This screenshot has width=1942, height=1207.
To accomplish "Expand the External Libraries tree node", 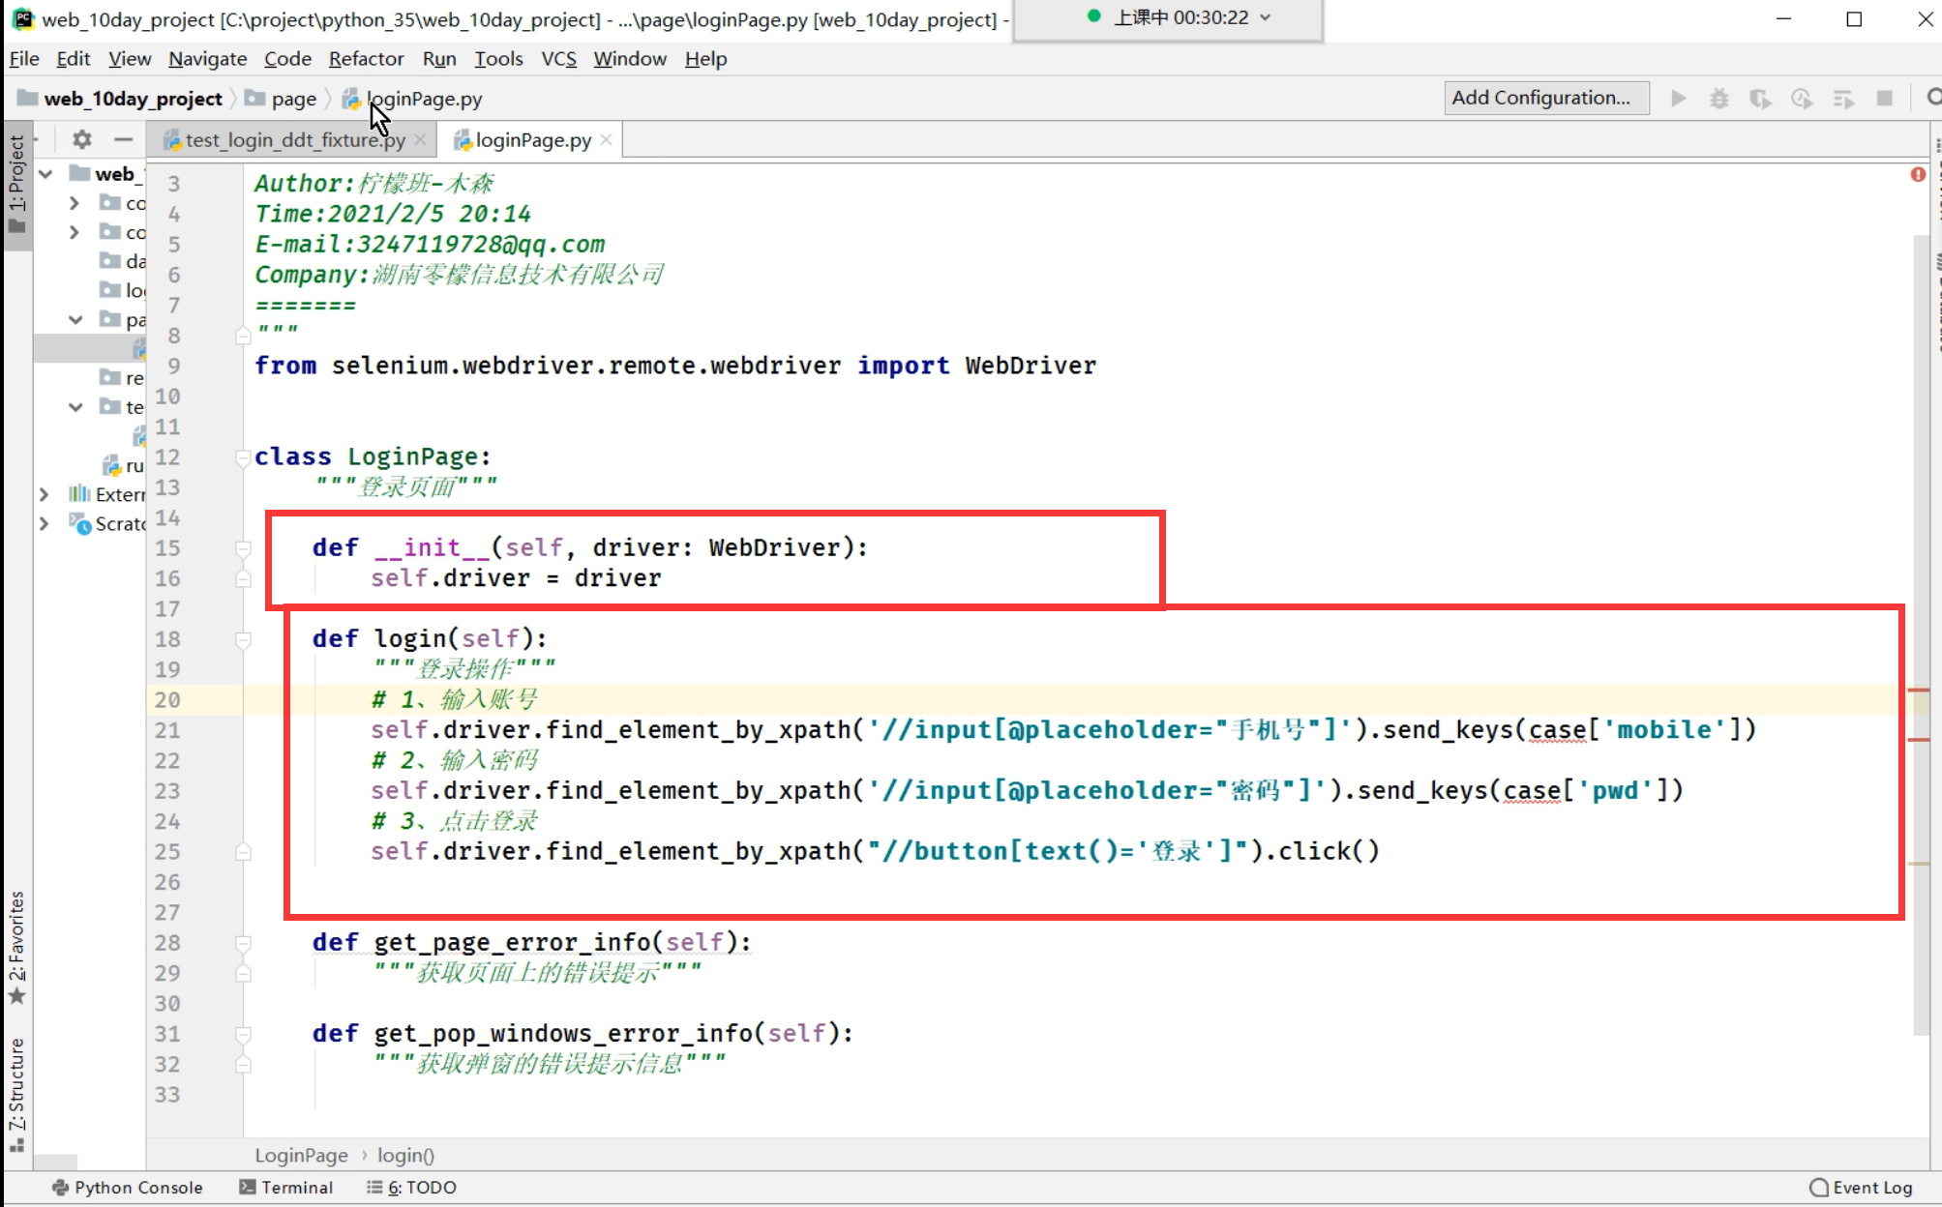I will click(x=44, y=494).
